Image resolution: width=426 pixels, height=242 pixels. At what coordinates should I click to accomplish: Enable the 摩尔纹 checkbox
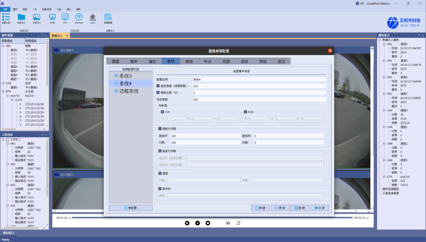pyautogui.click(x=160, y=189)
